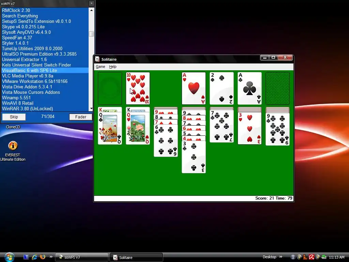This screenshot has width=349, height=262.
Task: Select the Queen of clubs tableau card
Action: 110,128
